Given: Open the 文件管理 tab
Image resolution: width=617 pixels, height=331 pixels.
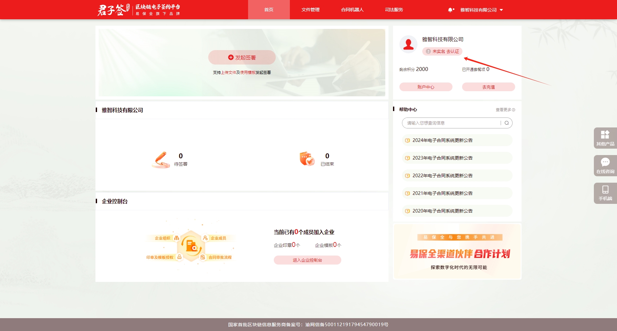Looking at the screenshot, I should (x=310, y=10).
